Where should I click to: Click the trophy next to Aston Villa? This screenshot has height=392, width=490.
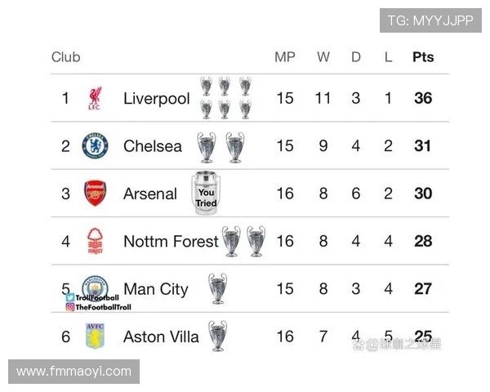pyautogui.click(x=217, y=336)
